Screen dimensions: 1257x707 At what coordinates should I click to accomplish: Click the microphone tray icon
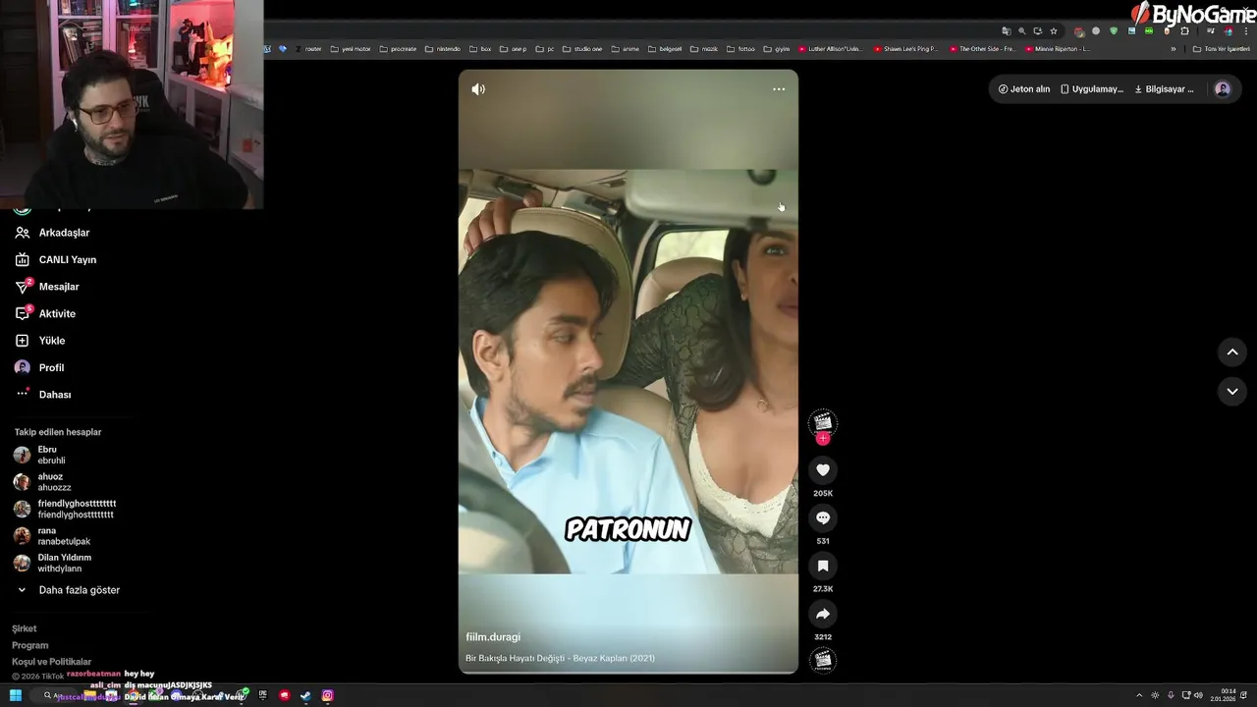1170,695
